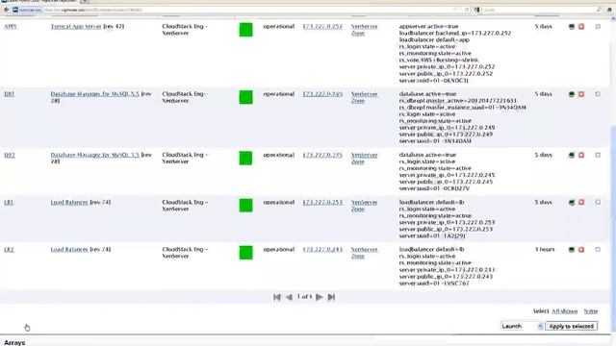Click the green status square for APP1
This screenshot has height=346, width=616.
pos(246,30)
